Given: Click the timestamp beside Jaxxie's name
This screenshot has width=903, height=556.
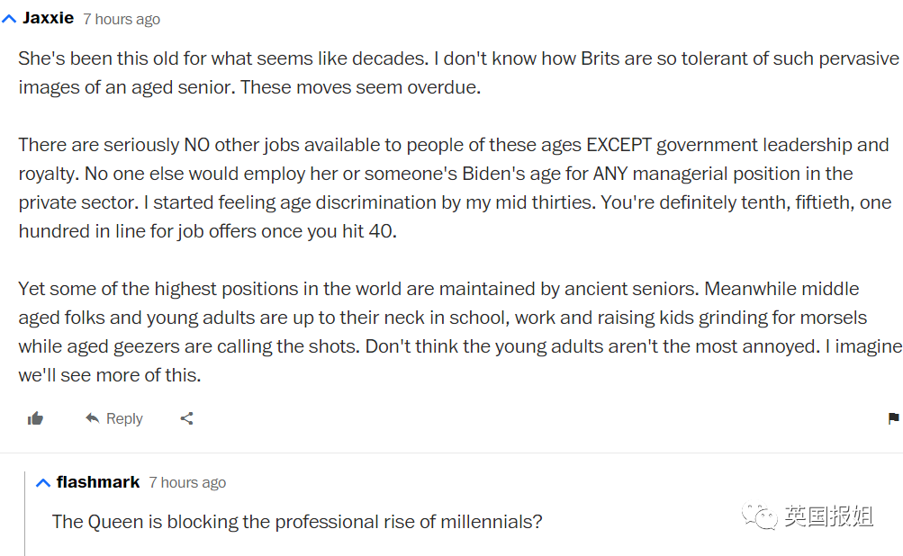Looking at the screenshot, I should point(122,19).
